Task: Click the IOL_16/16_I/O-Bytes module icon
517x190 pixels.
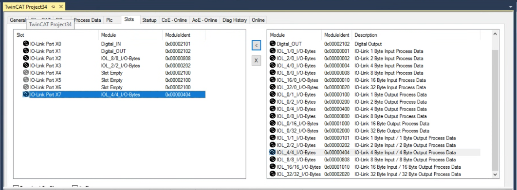Action: tap(272, 167)
